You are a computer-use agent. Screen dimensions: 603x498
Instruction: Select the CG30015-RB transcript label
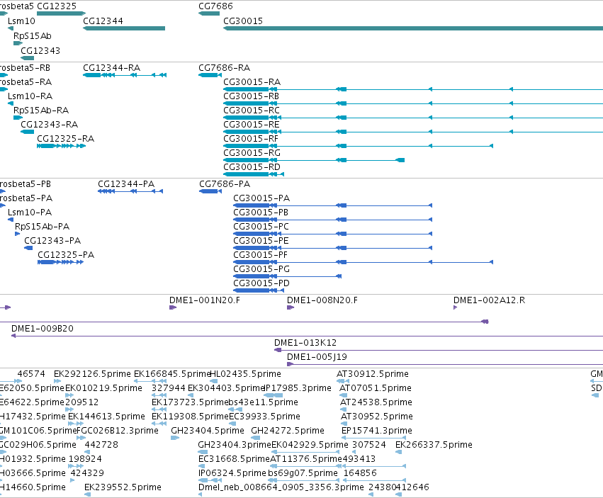click(x=251, y=96)
